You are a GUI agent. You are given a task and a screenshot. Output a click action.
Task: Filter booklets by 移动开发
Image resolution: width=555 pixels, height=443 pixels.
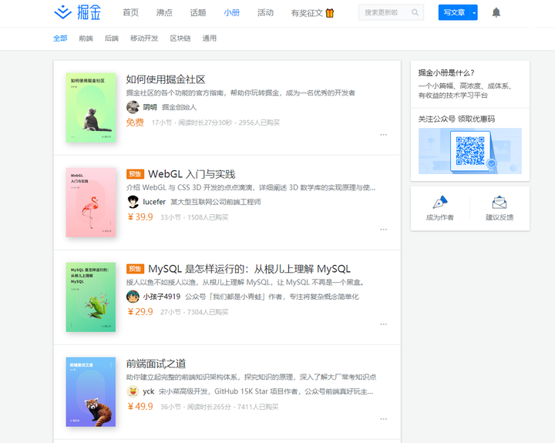(144, 39)
